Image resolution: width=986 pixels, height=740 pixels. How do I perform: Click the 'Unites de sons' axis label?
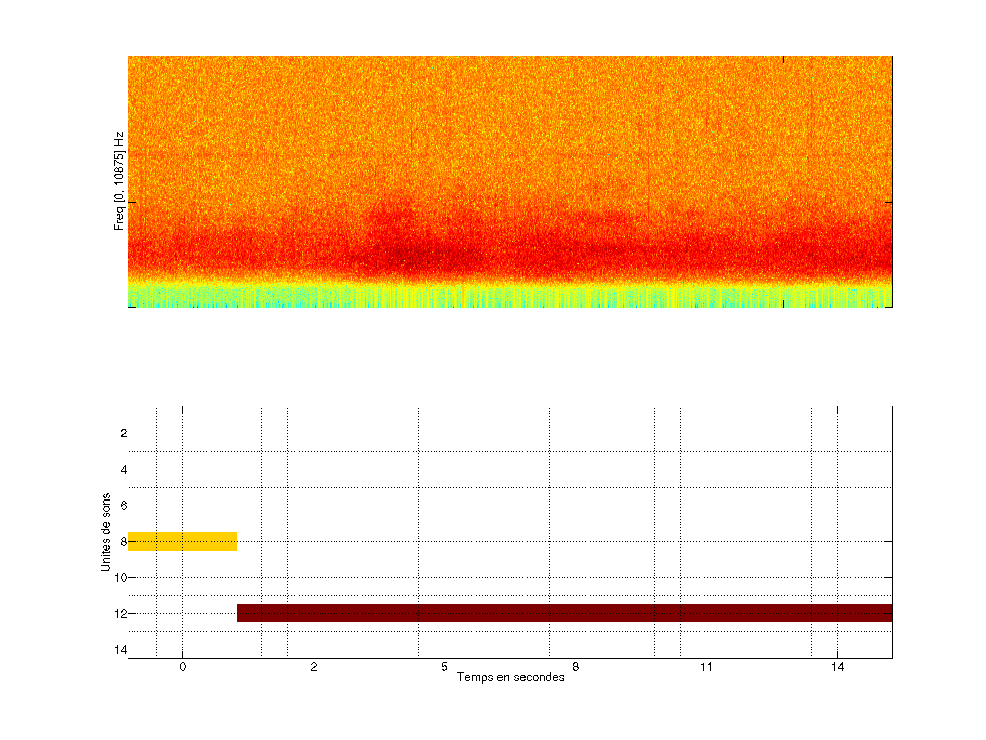105,532
